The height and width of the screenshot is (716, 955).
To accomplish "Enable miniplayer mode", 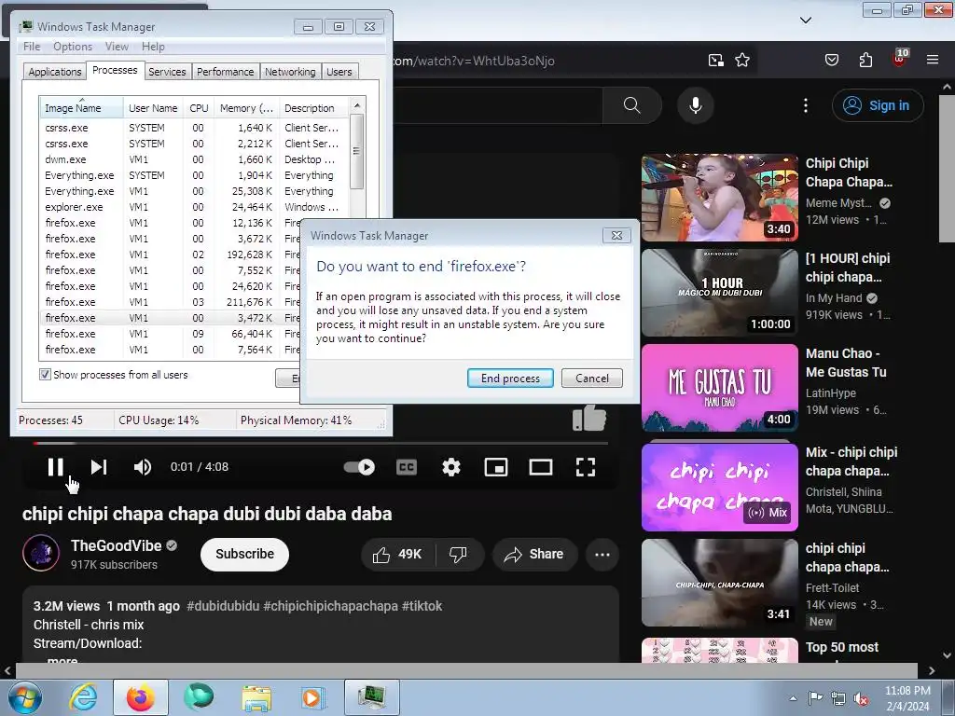I will pyautogui.click(x=496, y=467).
